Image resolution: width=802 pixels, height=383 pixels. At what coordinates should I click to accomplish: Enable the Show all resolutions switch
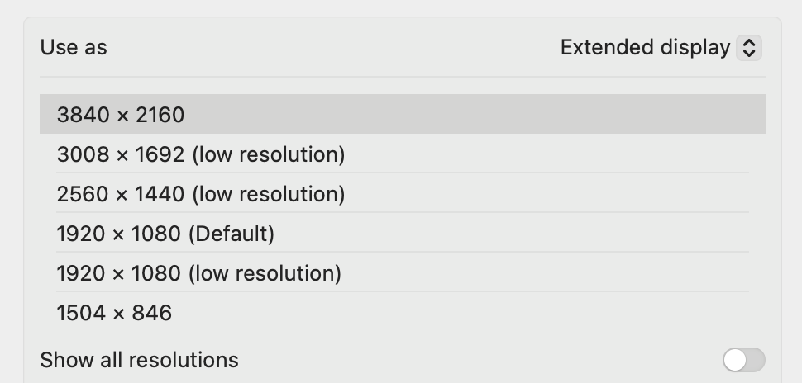click(743, 360)
